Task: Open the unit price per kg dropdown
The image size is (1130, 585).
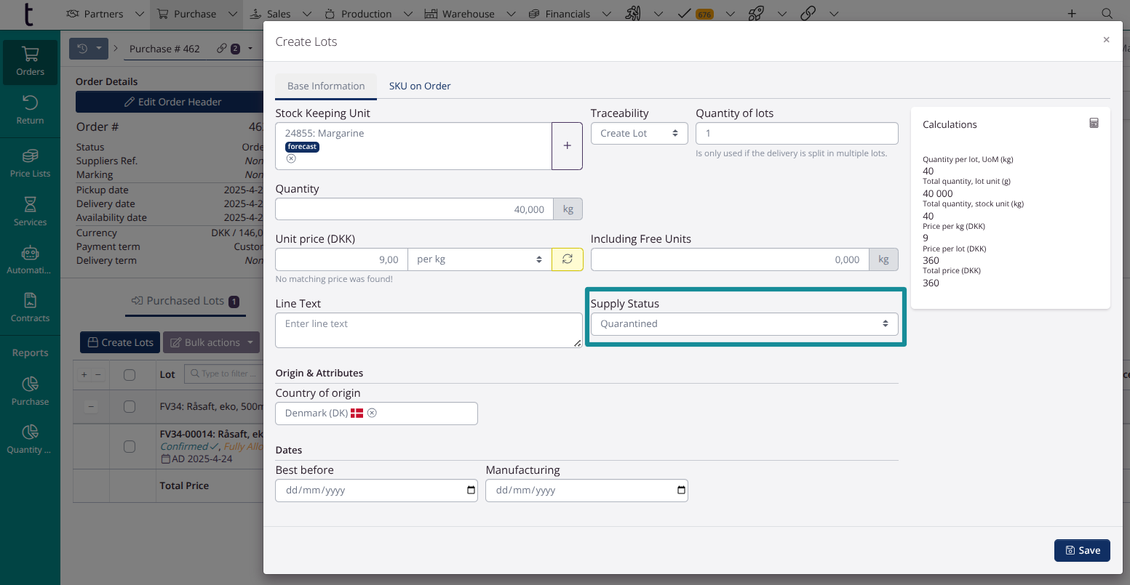Action: tap(479, 259)
